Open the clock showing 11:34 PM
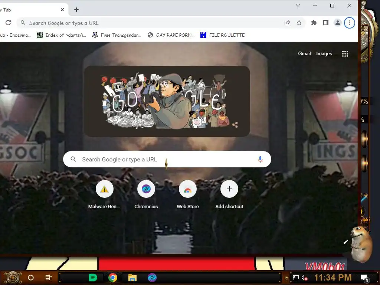Image resolution: width=380 pixels, height=285 pixels. tap(333, 278)
